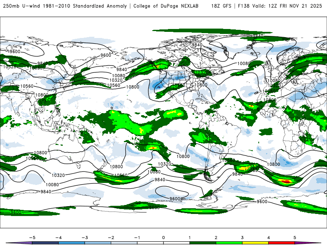Click the '250mb U-wind' title text
327x245 pixels.
(22, 6)
